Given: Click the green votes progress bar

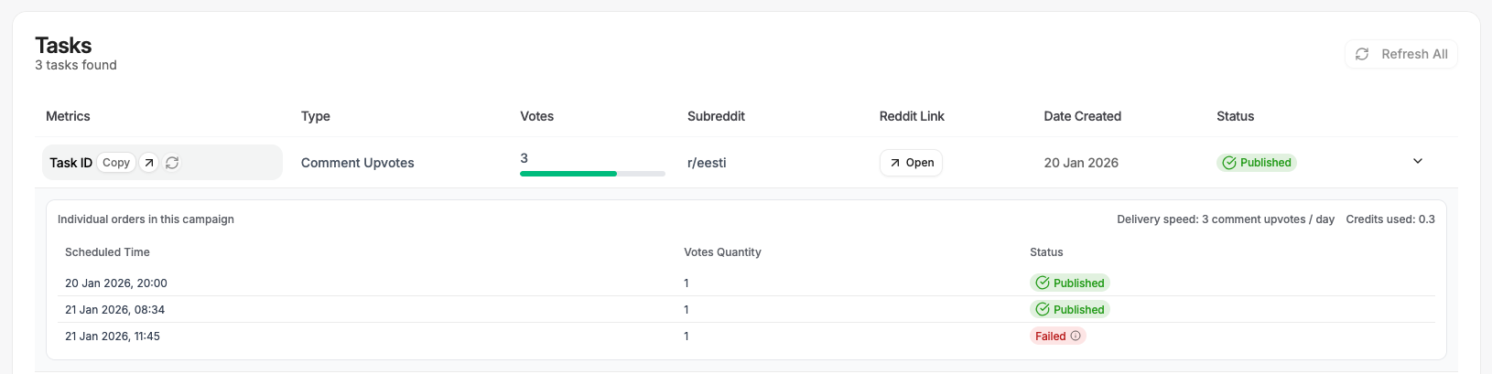Looking at the screenshot, I should click(x=568, y=173).
